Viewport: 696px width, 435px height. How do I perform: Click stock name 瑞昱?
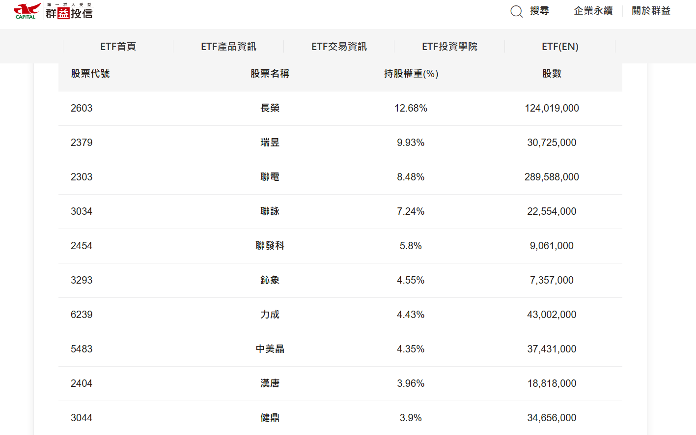point(270,143)
